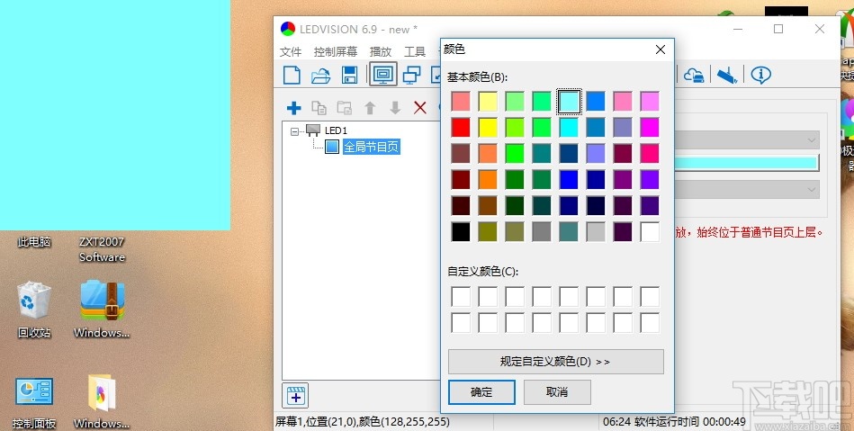Collapse the LED1 tree node

click(x=294, y=131)
